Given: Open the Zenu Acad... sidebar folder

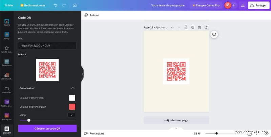Looking at the screenshot, I should [x=7, y=76].
